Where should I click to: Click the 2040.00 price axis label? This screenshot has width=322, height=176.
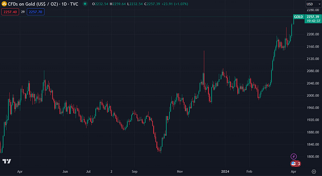click(313, 83)
